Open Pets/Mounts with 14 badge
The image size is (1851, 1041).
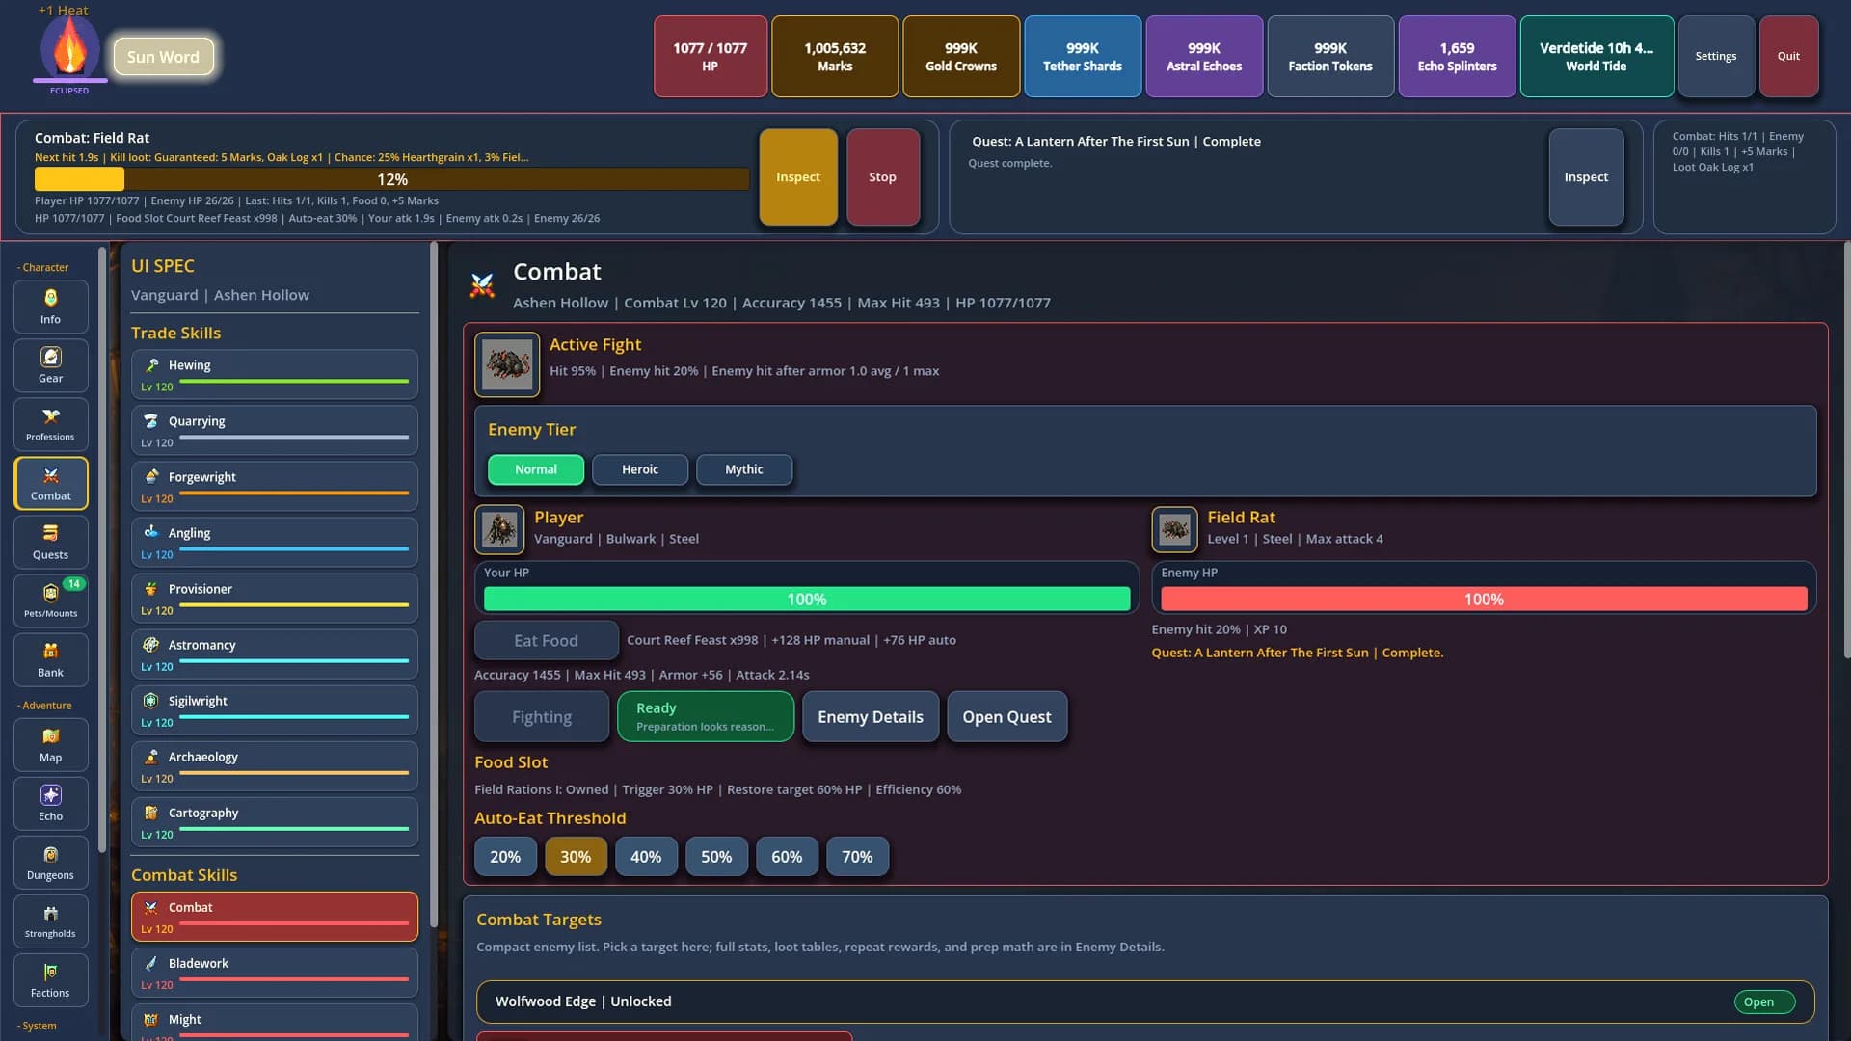point(51,601)
